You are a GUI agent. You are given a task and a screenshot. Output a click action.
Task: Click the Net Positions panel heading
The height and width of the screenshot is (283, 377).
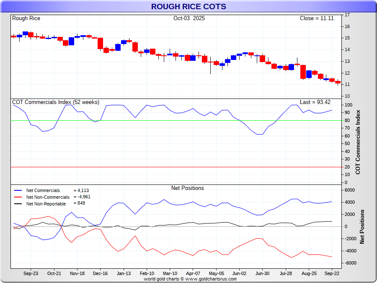(x=188, y=188)
